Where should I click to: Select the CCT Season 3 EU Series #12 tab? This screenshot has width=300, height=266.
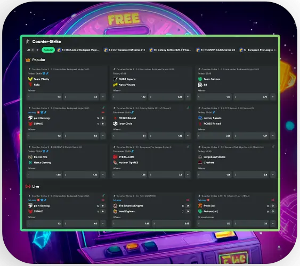(125, 50)
